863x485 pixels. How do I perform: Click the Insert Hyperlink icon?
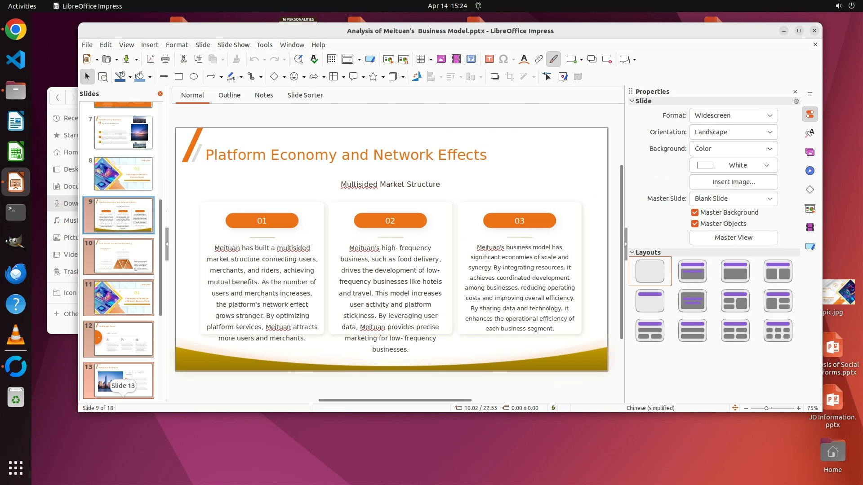(x=538, y=59)
